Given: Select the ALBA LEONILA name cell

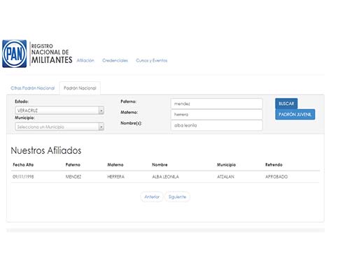Looking at the screenshot, I should click(165, 177).
